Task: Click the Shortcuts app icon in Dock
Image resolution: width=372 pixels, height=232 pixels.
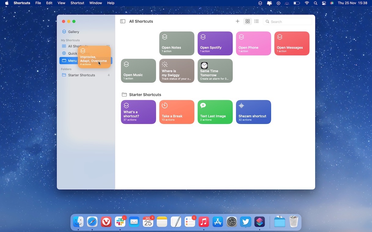Action: [260, 222]
